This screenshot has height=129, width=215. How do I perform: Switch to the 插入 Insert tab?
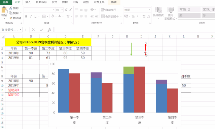coord(28,2)
